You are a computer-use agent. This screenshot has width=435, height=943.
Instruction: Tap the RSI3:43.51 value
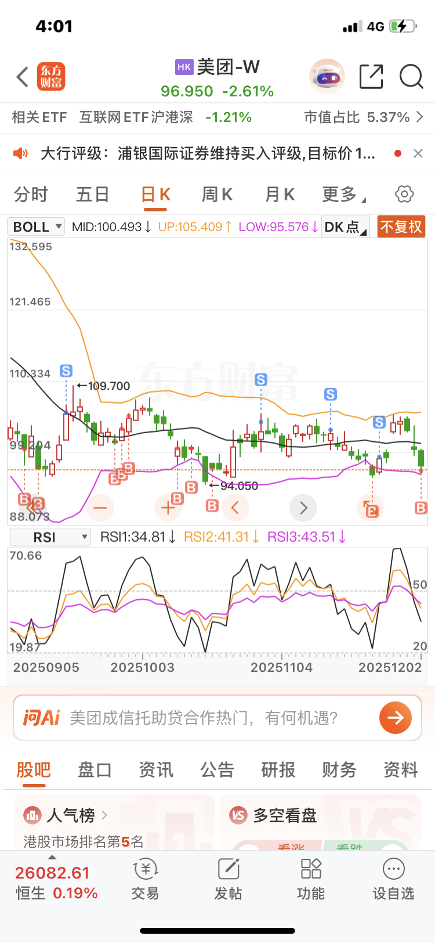pos(306,537)
